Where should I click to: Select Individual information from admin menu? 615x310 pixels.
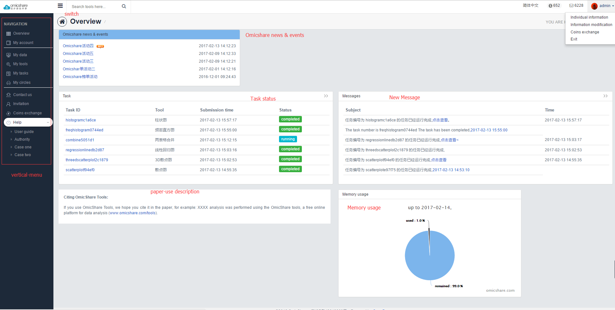point(589,17)
